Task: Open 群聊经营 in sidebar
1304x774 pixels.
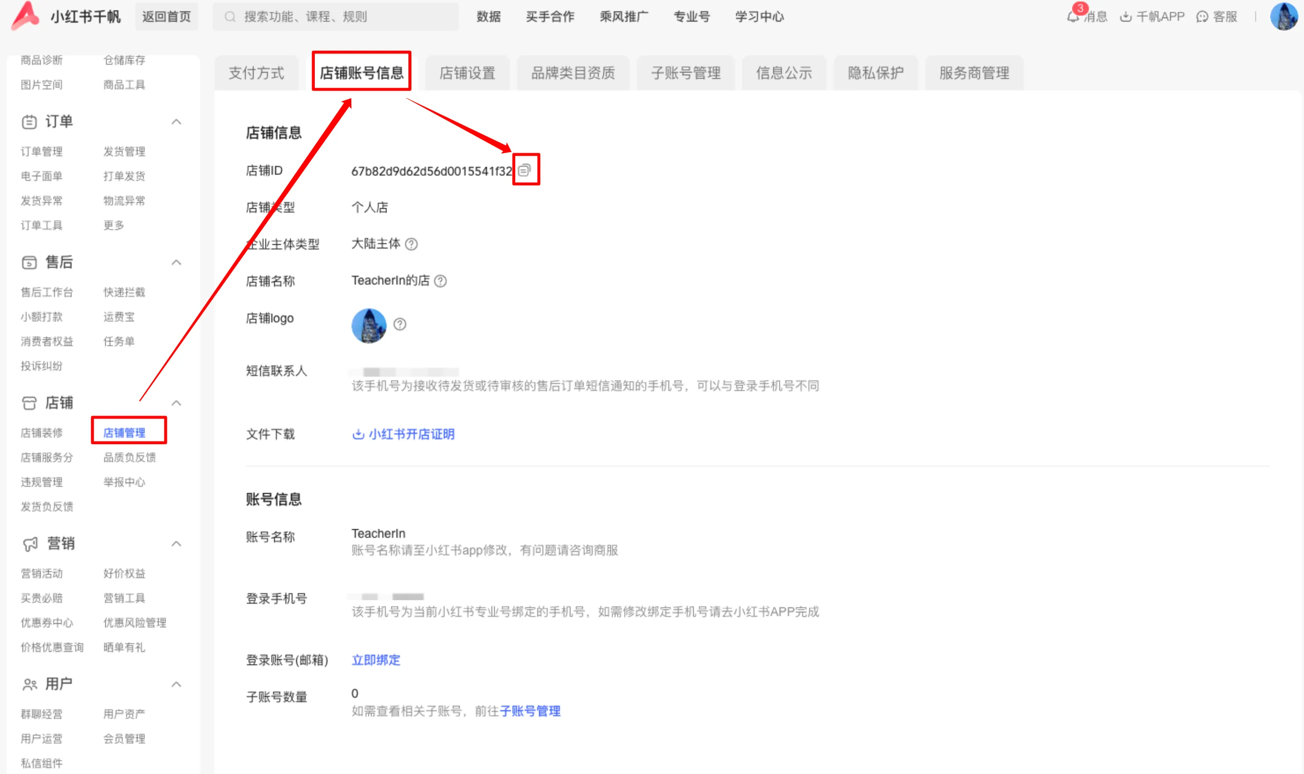Action: coord(42,714)
